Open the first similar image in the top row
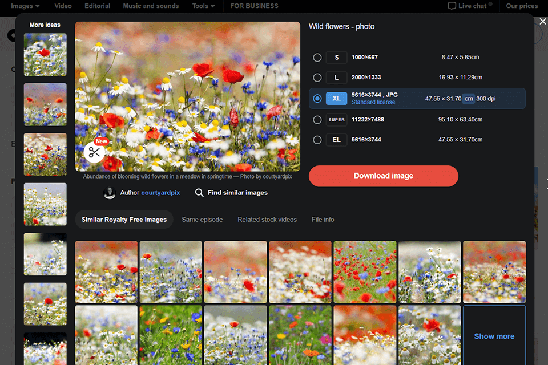Screen dimensions: 548x365 coord(106,271)
